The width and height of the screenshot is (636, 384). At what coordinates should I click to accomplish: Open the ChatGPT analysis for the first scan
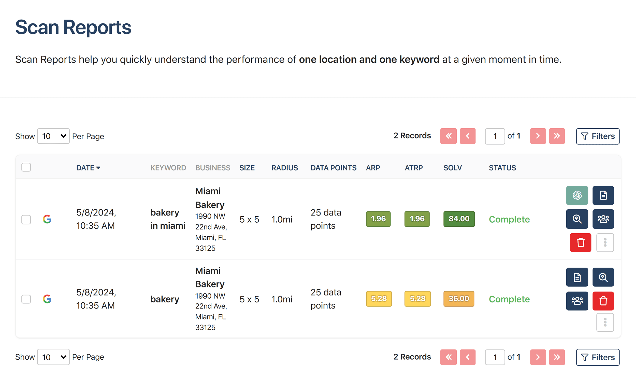(x=577, y=195)
